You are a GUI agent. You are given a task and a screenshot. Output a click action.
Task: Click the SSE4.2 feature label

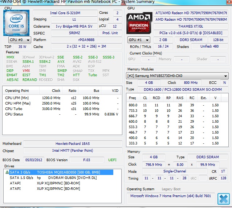click(x=45, y=62)
